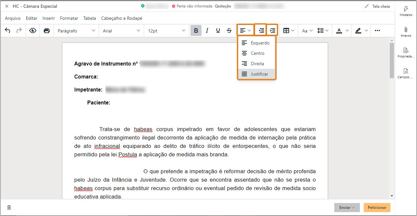The width and height of the screenshot is (417, 216).
Task: Click the Peticionar button
Action: click(x=377, y=208)
